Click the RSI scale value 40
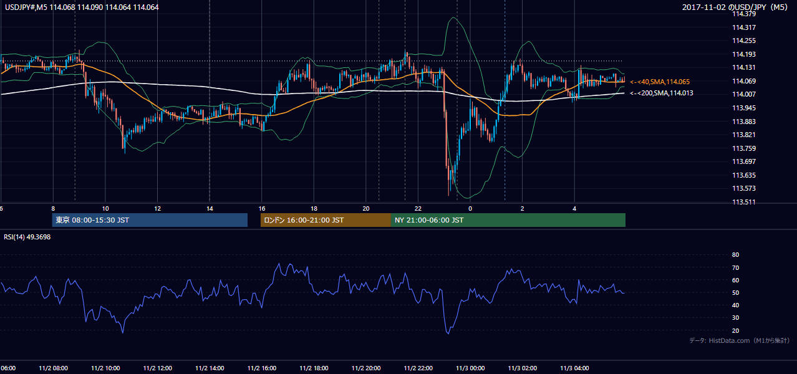This screenshot has height=374, width=797. (x=735, y=305)
